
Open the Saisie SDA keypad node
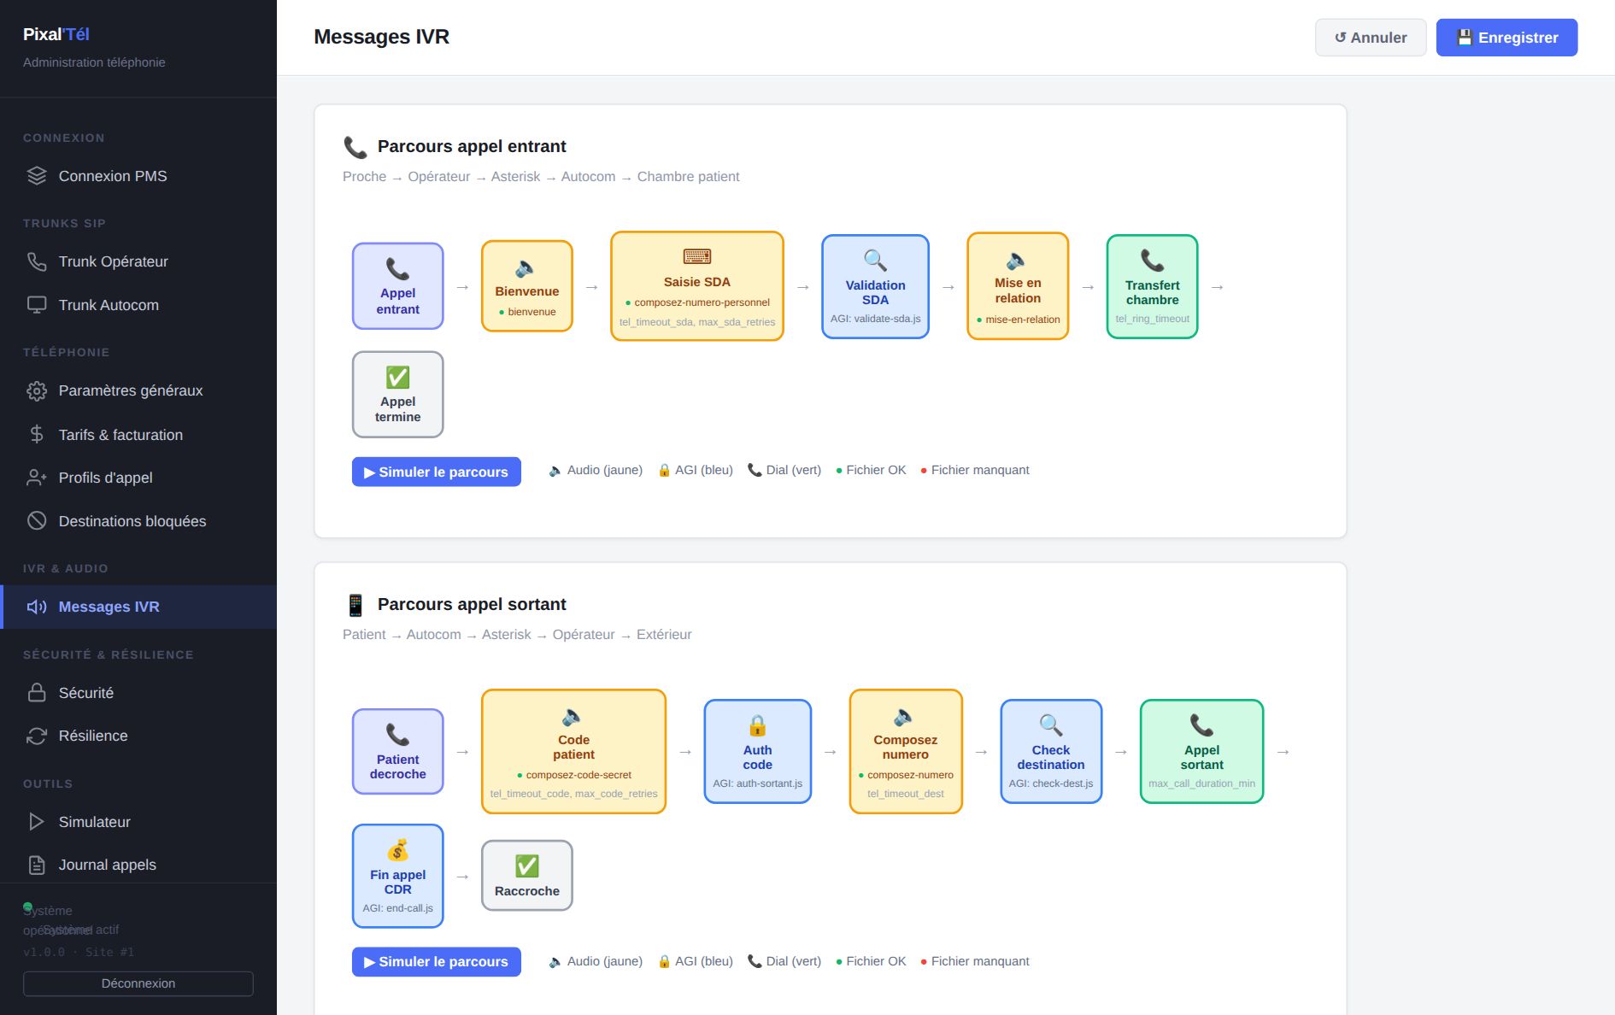697,286
